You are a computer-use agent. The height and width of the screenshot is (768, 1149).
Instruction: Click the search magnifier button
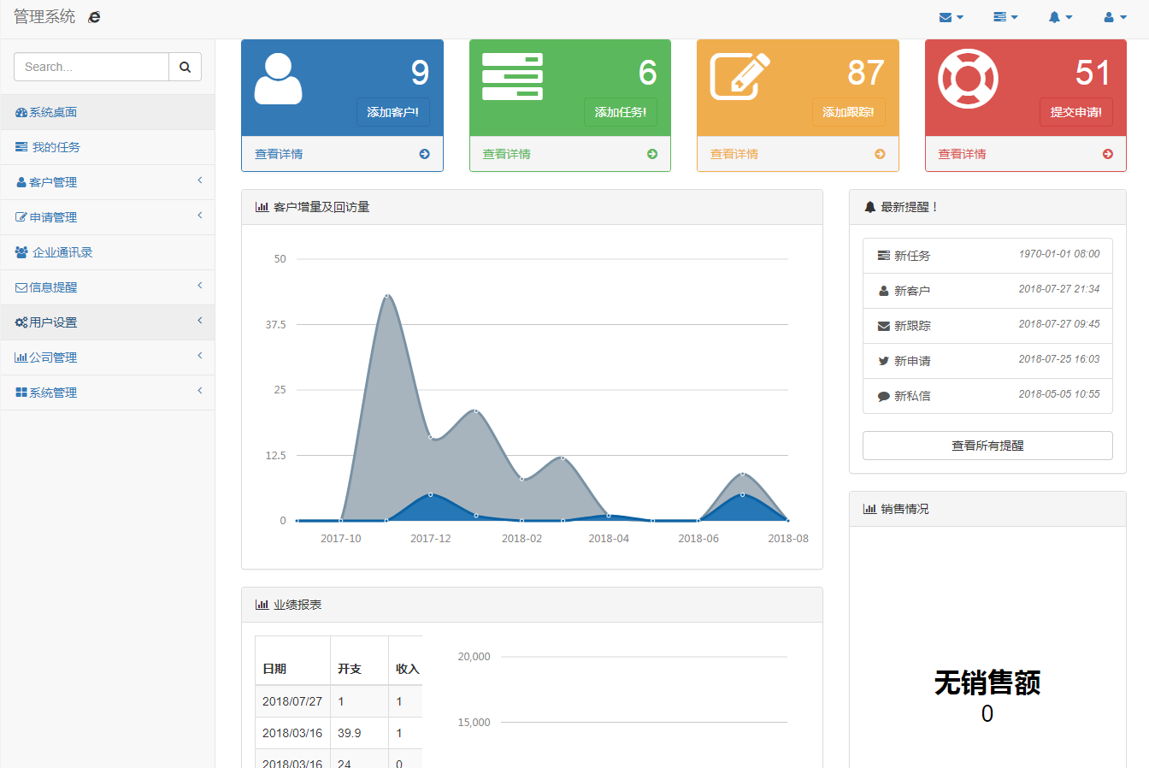point(185,67)
